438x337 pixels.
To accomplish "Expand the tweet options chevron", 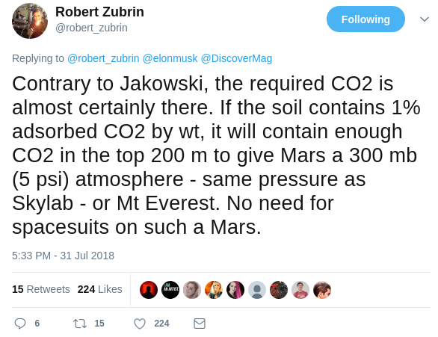I will pos(425,19).
